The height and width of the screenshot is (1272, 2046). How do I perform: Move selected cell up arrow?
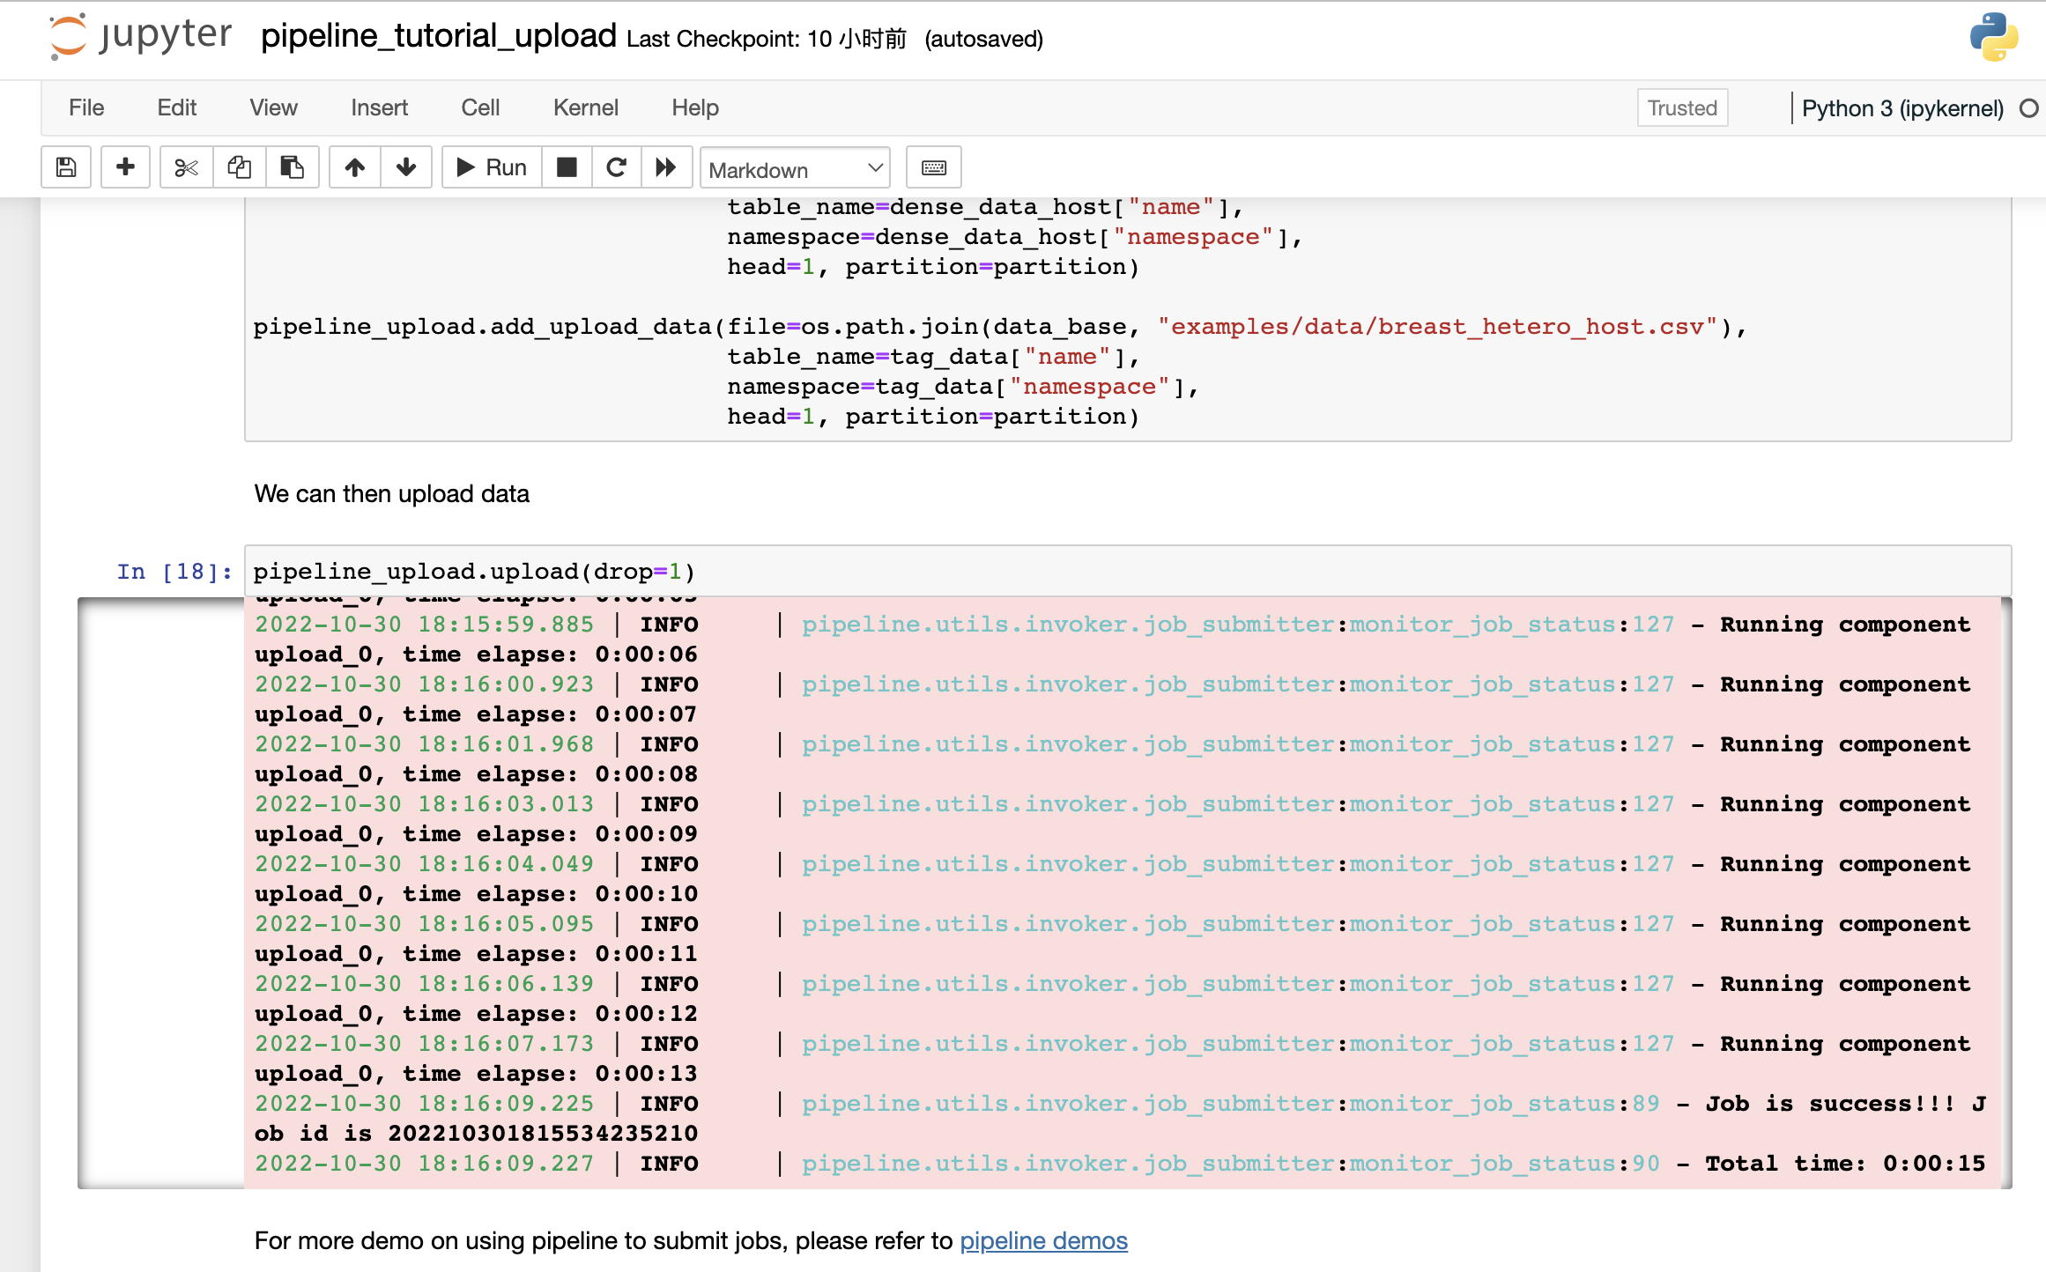[354, 167]
